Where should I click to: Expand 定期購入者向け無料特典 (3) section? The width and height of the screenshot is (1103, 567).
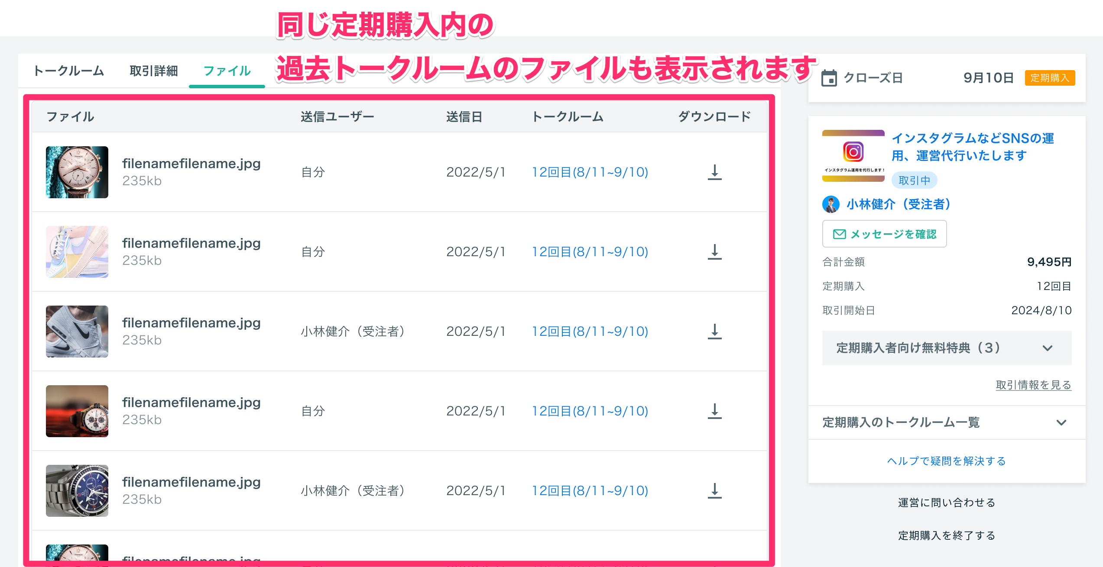tap(947, 348)
